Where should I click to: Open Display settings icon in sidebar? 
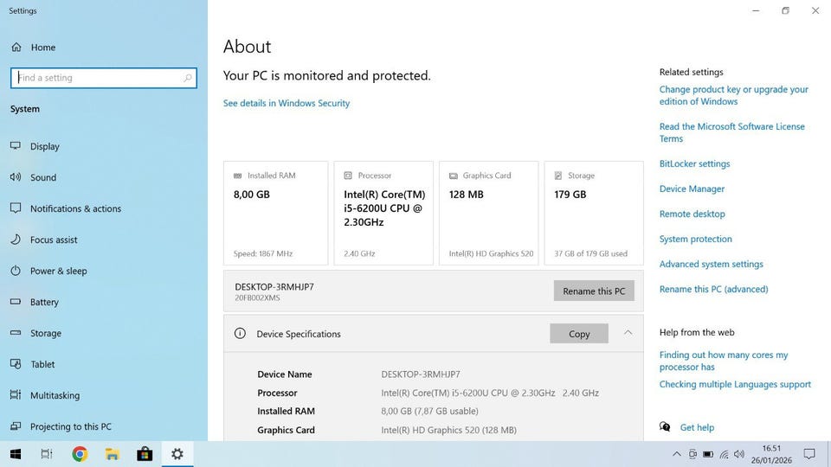coord(16,145)
